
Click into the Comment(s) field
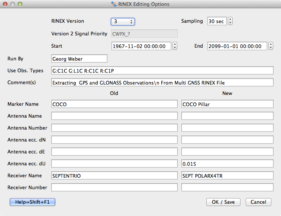162,83
